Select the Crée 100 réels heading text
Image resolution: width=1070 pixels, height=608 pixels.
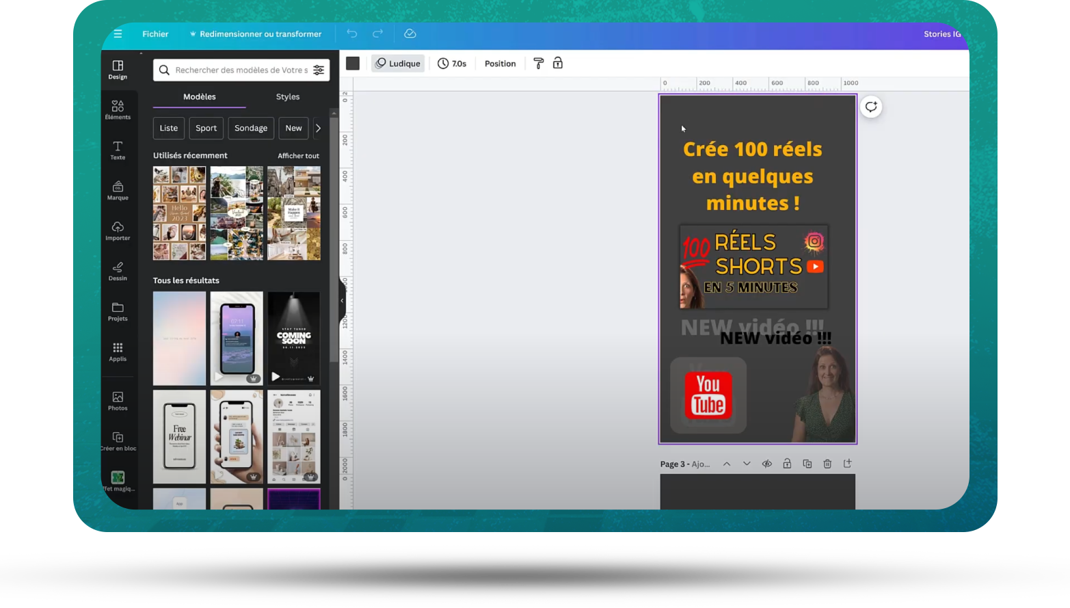click(753, 176)
